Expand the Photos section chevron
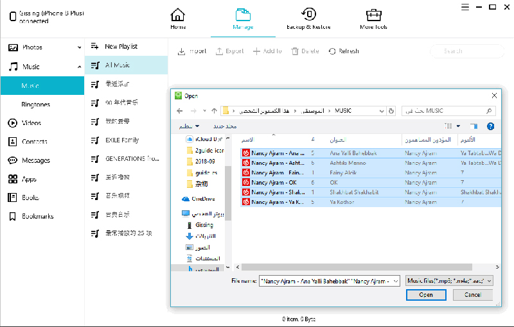The height and width of the screenshot is (327, 514). [79, 47]
